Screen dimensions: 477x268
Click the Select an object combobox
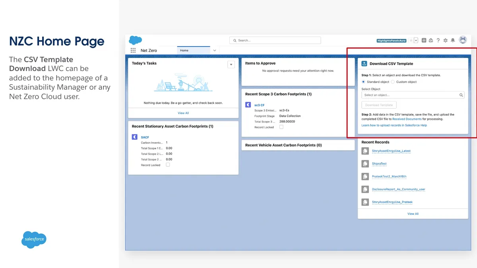413,95
